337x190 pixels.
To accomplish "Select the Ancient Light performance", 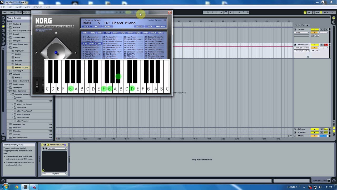I will (x=91, y=39).
